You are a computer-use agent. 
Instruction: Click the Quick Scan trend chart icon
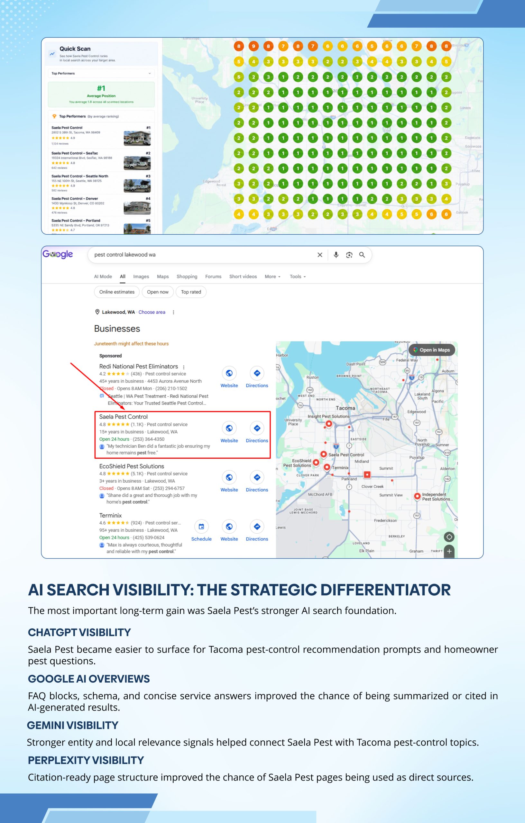(52, 54)
